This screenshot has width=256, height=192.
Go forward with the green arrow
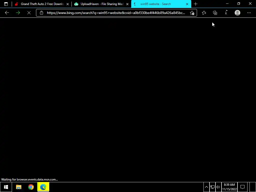coord(18,13)
